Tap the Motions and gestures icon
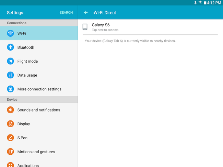223x167 pixels. click(x=10, y=152)
